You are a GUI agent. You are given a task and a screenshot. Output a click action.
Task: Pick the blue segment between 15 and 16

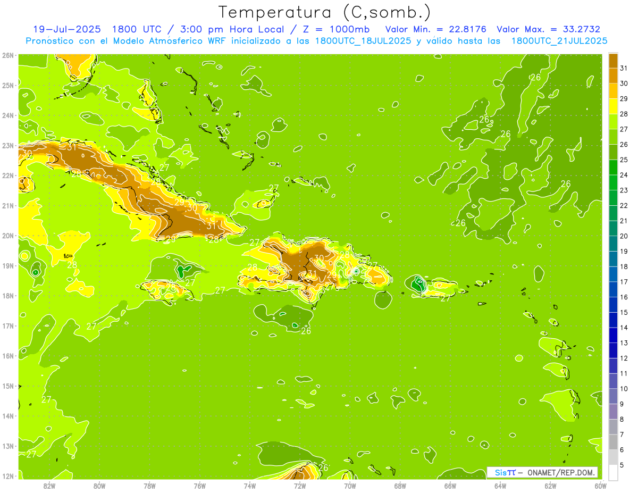(x=613, y=305)
